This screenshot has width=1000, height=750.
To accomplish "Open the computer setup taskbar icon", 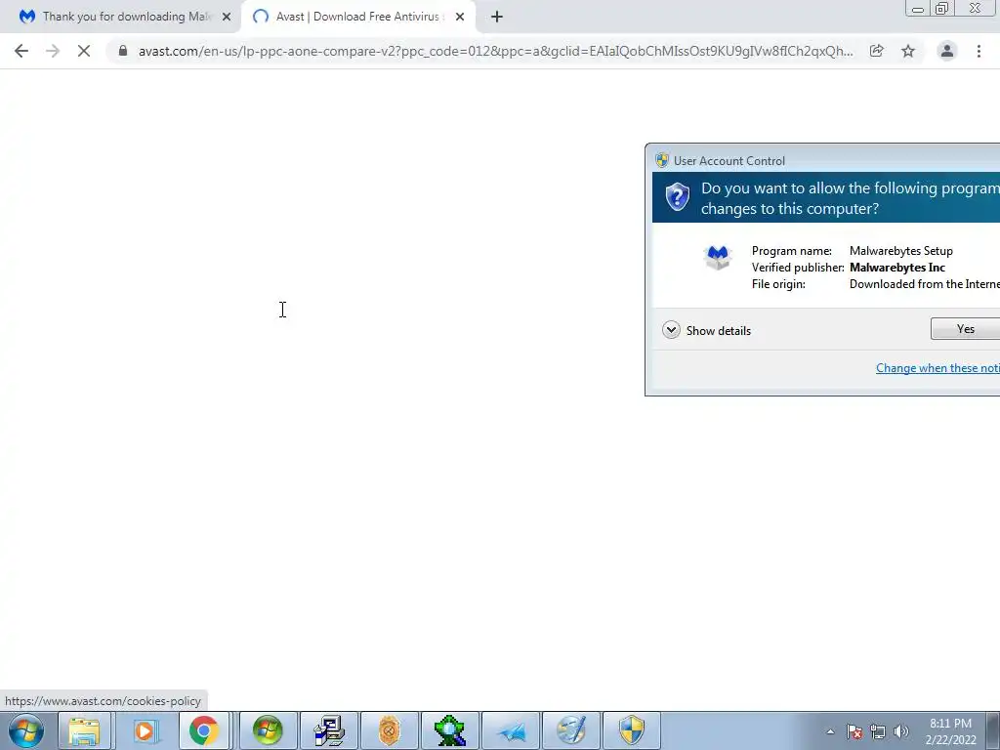I will pyautogui.click(x=328, y=730).
